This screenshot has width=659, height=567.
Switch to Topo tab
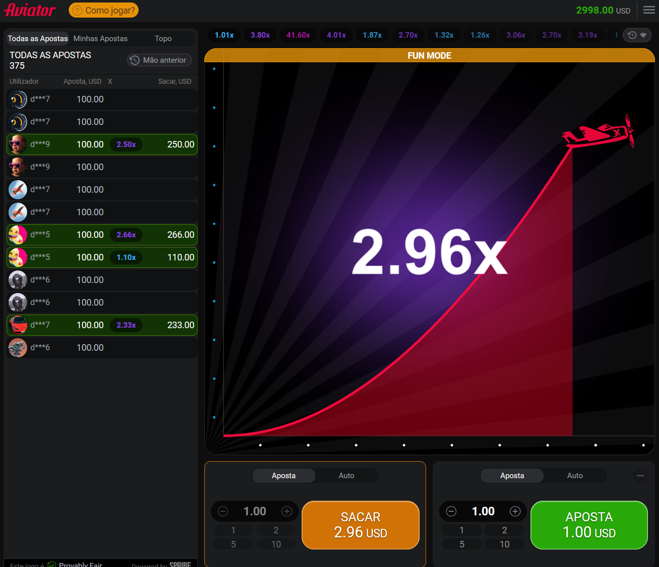pos(163,39)
